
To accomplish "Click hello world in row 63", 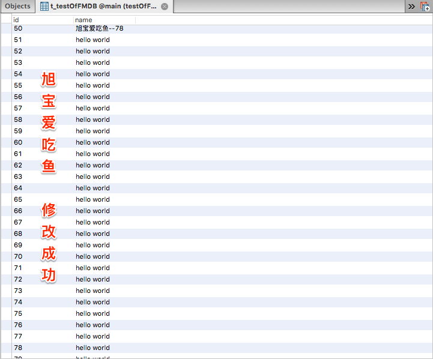I will [x=92, y=176].
